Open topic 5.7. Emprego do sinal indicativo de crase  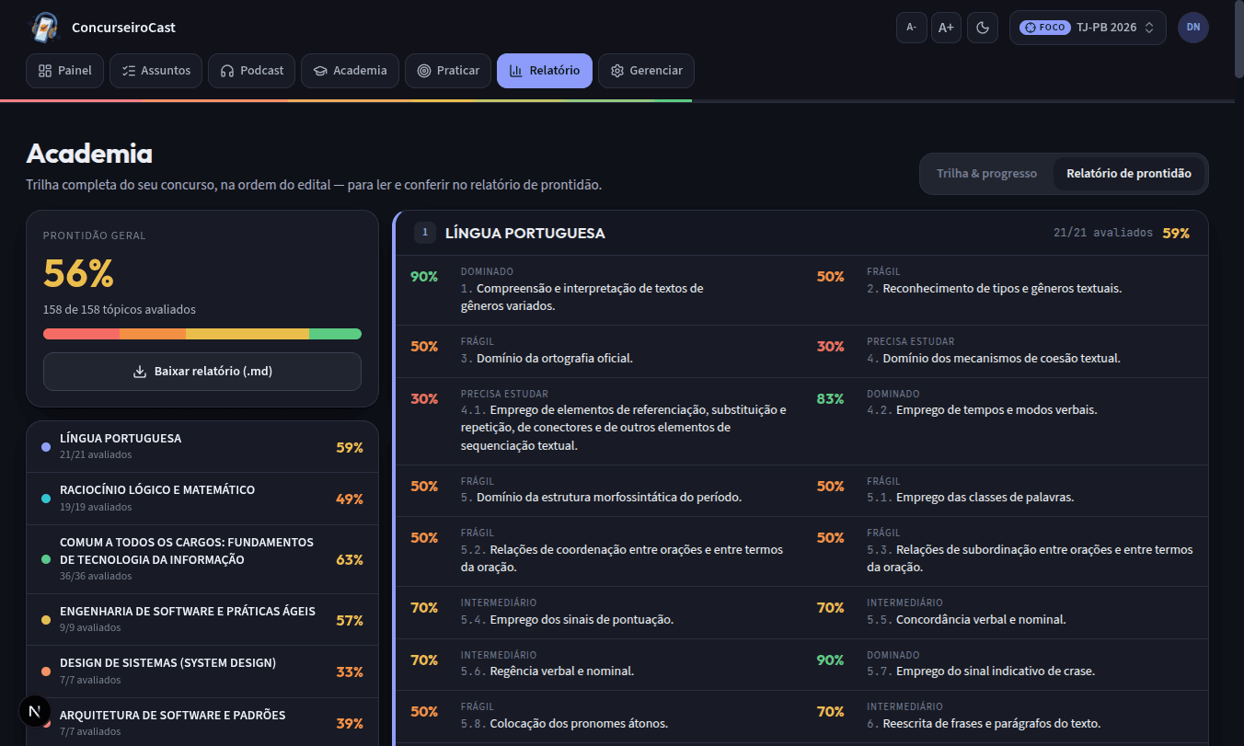[1006, 664]
